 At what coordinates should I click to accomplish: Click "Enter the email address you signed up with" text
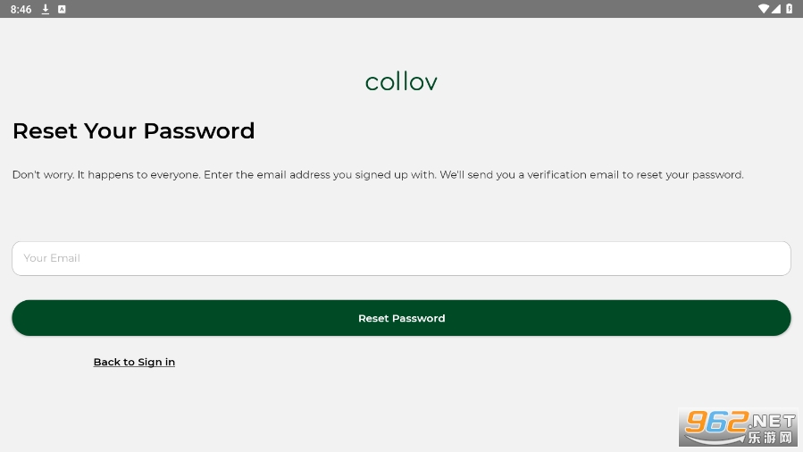[320, 175]
